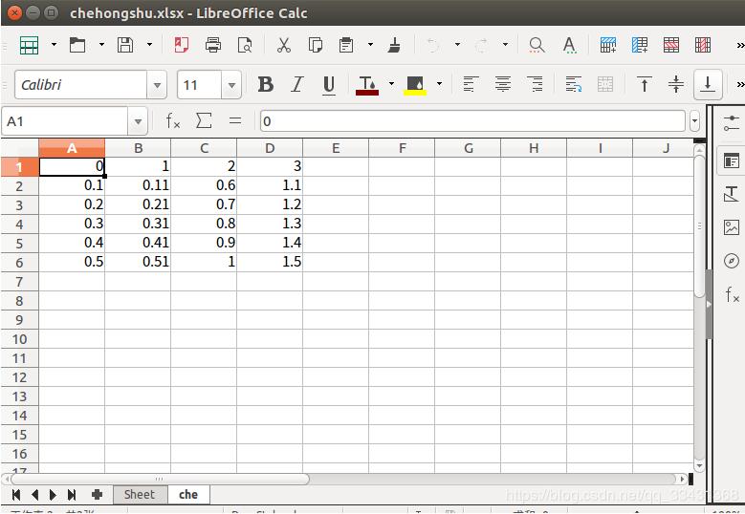Open the Paste special dropdown arrow
The width and height of the screenshot is (745, 514).
click(371, 45)
